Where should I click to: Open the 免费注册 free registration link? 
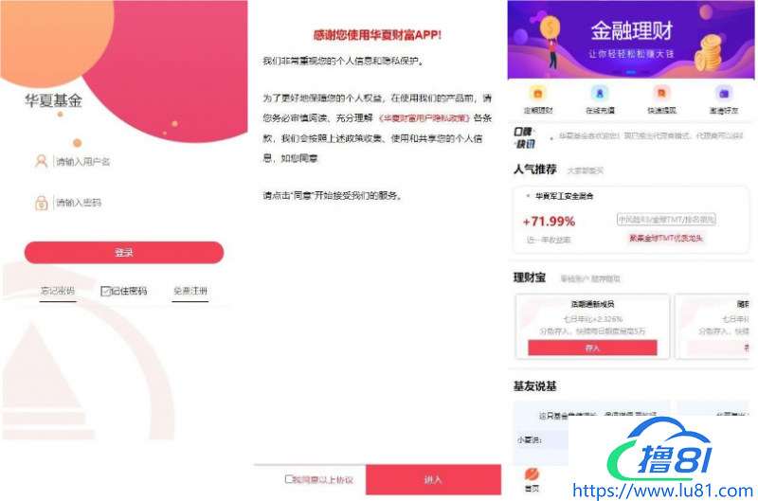[190, 291]
